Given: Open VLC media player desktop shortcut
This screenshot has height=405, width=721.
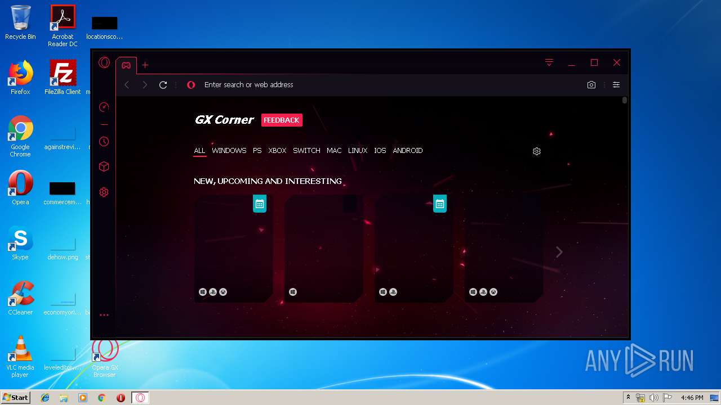Looking at the screenshot, I should (20, 357).
